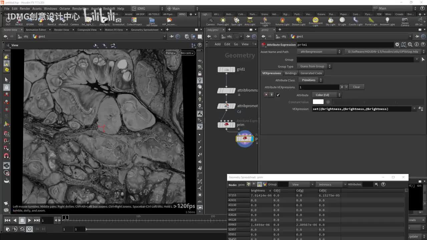Click the VEXpression text field
427x240 pixels.
(362, 109)
